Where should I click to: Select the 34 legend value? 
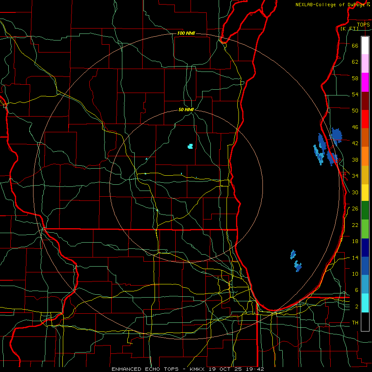coord(355,176)
